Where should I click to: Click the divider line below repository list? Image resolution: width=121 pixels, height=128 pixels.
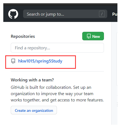pyautogui.click(x=57, y=71)
